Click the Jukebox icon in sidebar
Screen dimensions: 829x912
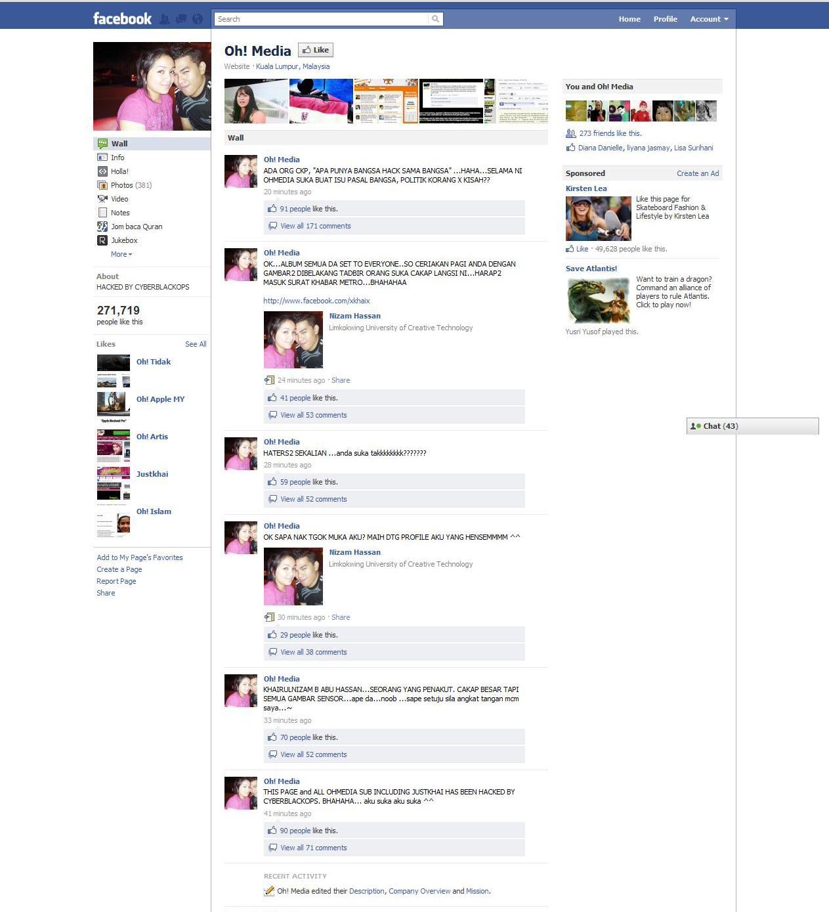(x=102, y=240)
